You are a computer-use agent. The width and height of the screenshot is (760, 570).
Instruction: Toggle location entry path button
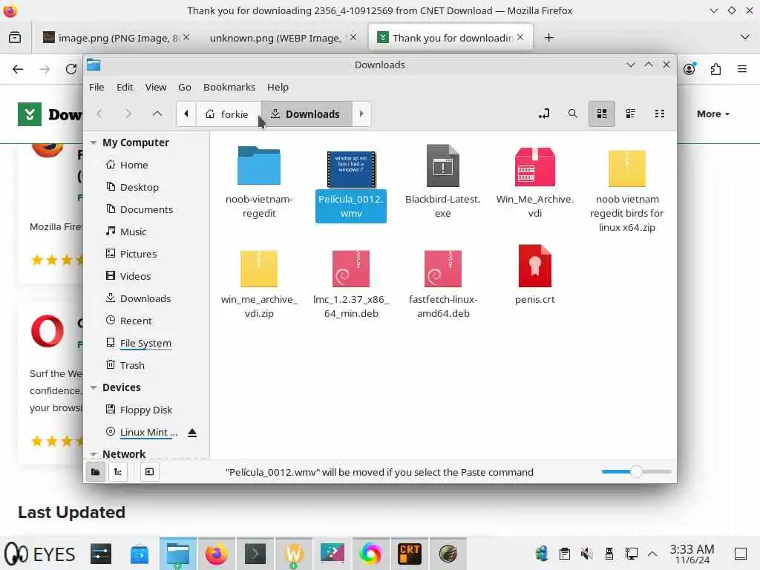point(544,114)
